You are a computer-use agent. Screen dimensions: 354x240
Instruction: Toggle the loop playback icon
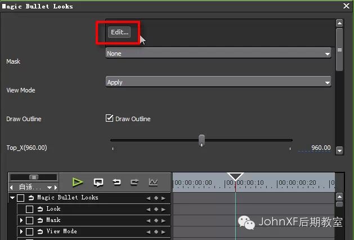pos(98,182)
